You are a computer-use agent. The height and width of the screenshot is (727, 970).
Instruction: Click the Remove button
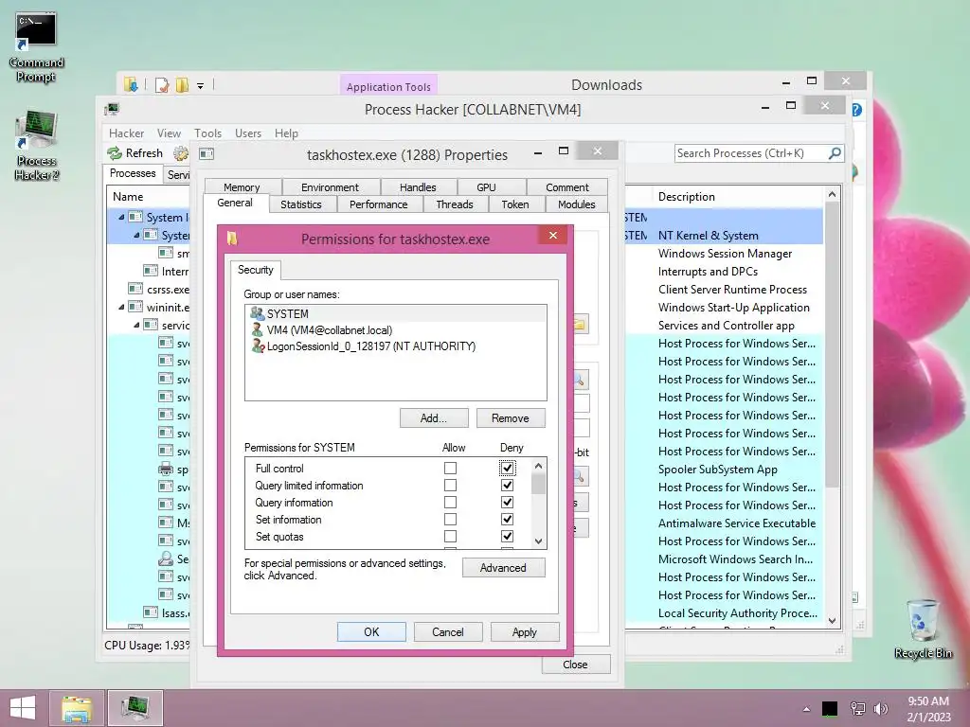pyautogui.click(x=511, y=417)
